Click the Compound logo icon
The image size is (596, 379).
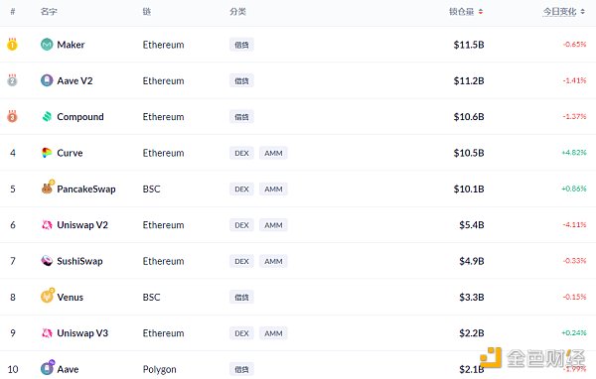[47, 117]
